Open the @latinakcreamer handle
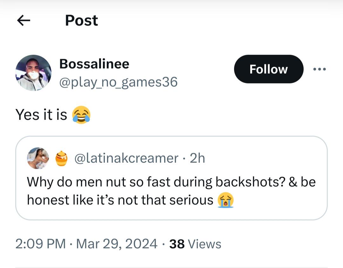The image size is (343, 268). 126,158
